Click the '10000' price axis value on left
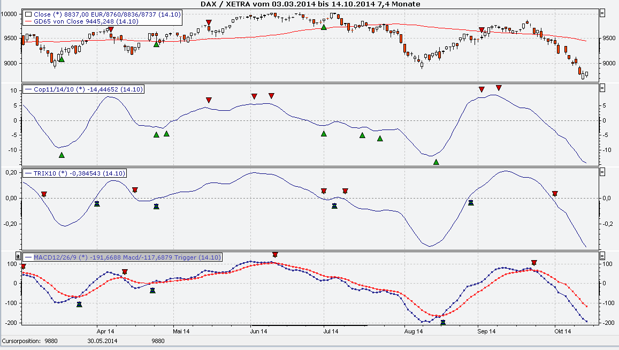619x350 pixels. click(x=9, y=14)
